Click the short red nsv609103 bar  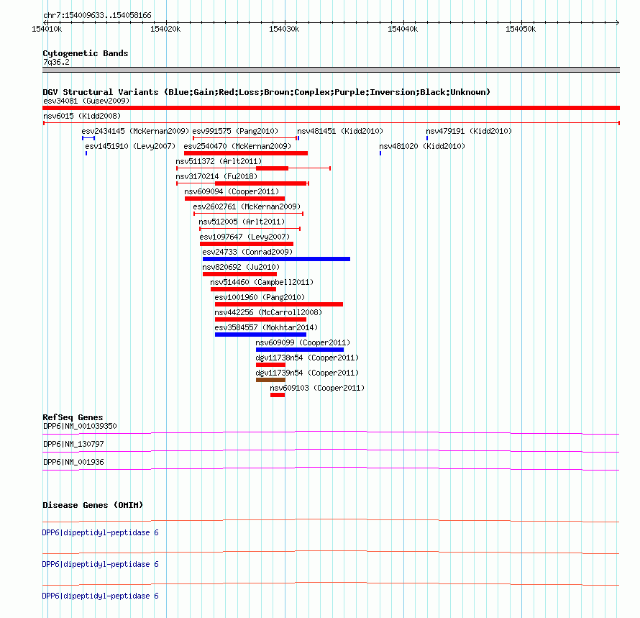278,395
